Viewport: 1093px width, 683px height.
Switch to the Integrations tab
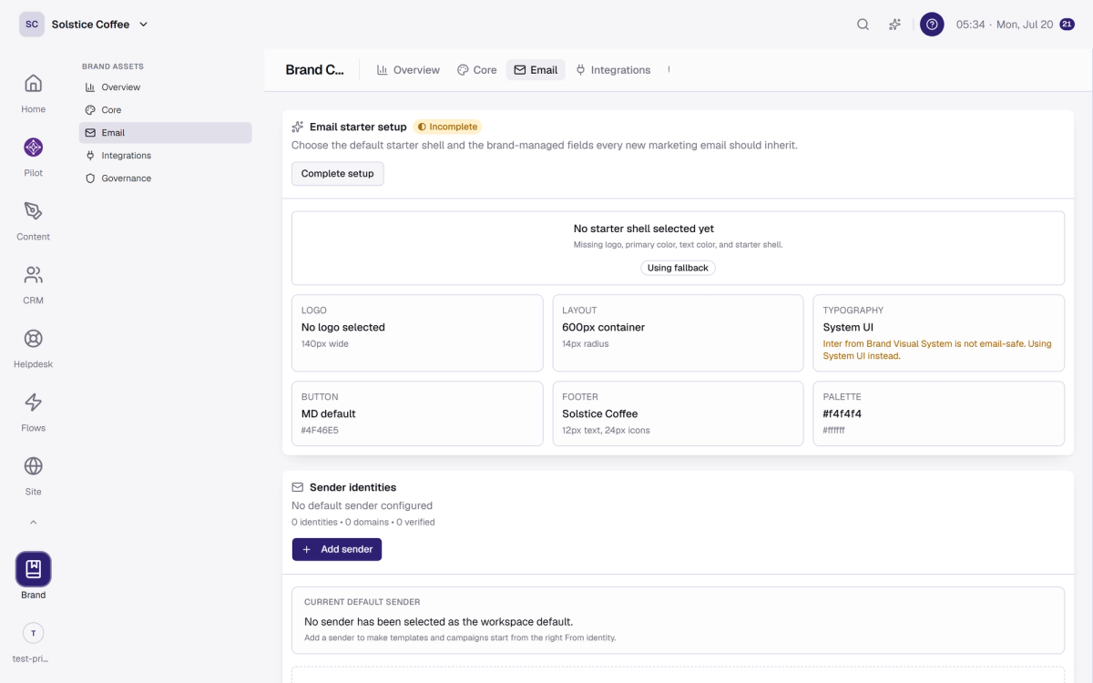(x=613, y=70)
